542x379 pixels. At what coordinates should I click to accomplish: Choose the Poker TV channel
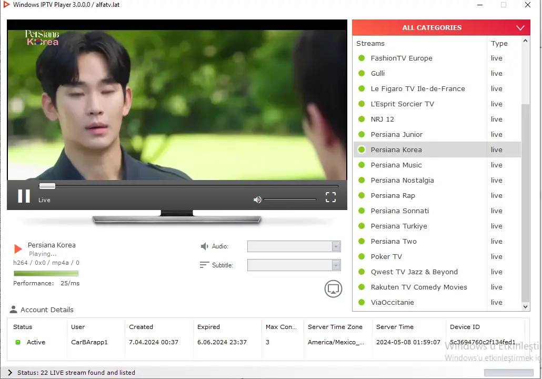click(x=437, y=256)
